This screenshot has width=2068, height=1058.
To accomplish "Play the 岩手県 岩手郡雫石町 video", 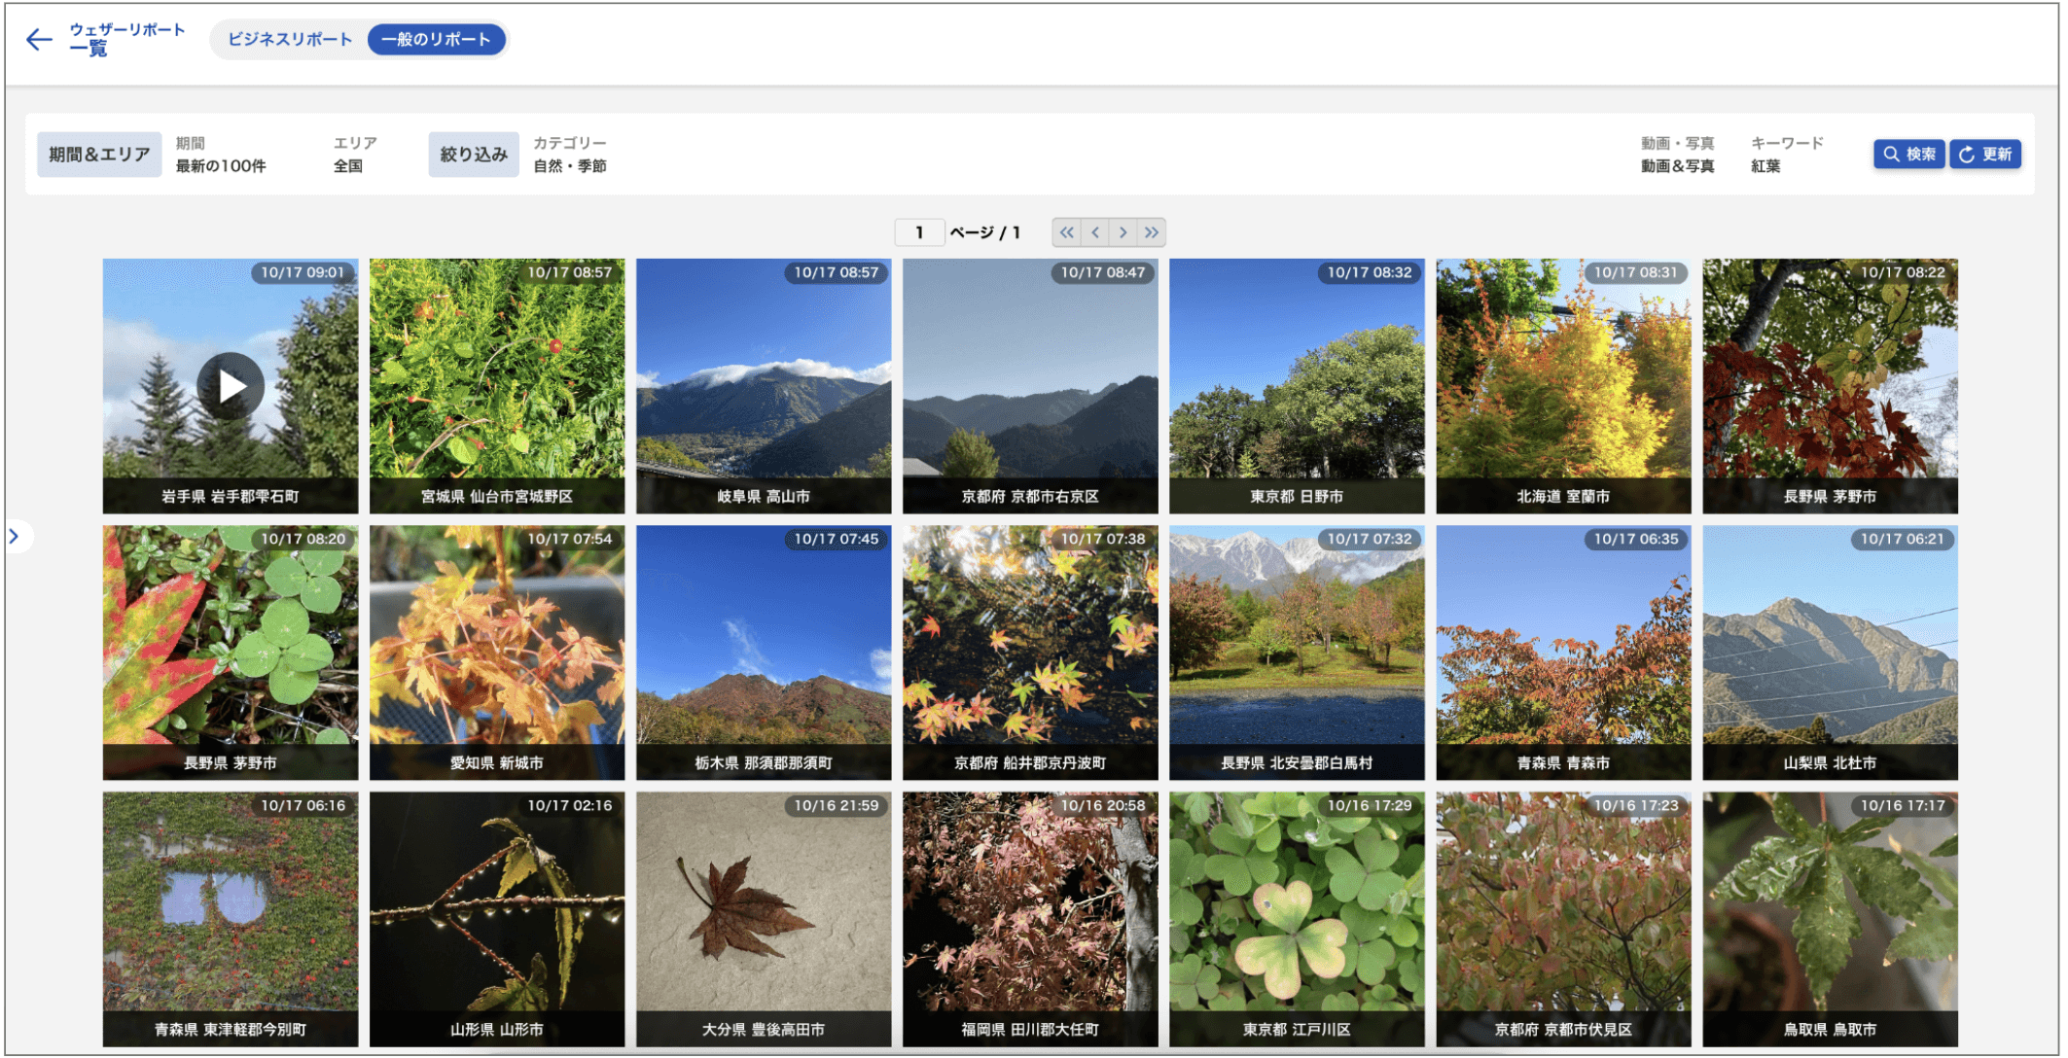I will (231, 386).
